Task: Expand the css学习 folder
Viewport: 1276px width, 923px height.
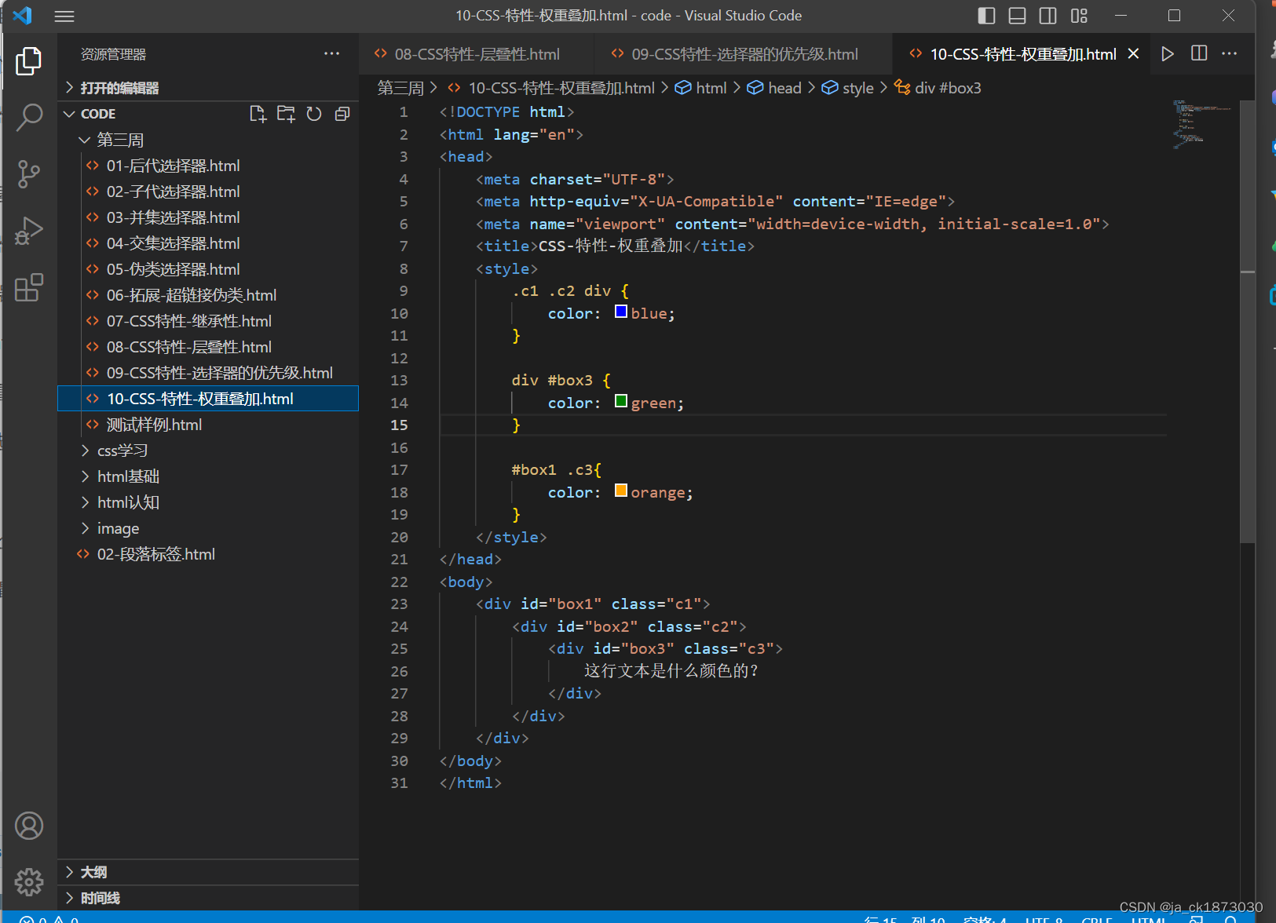Action: 122,451
